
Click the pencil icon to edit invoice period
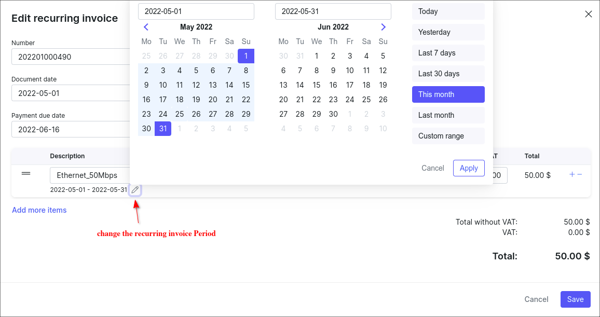tap(134, 190)
